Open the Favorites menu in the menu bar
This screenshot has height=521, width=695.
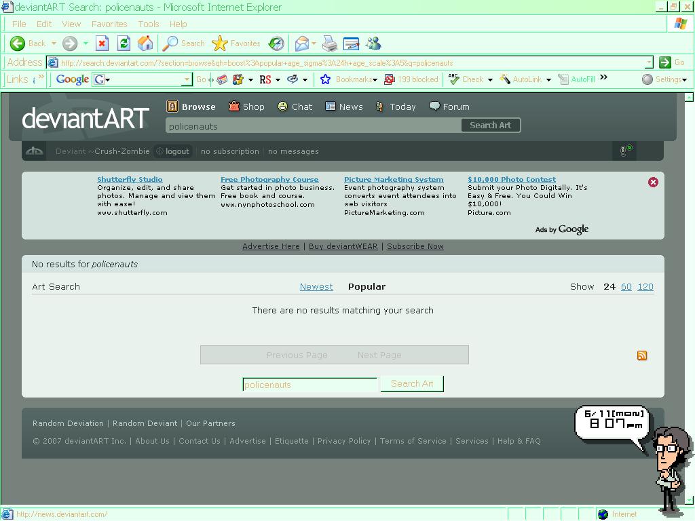pyautogui.click(x=109, y=24)
